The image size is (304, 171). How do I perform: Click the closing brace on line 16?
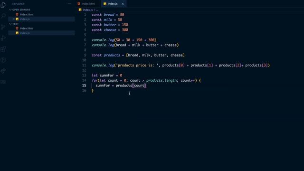click(93, 91)
